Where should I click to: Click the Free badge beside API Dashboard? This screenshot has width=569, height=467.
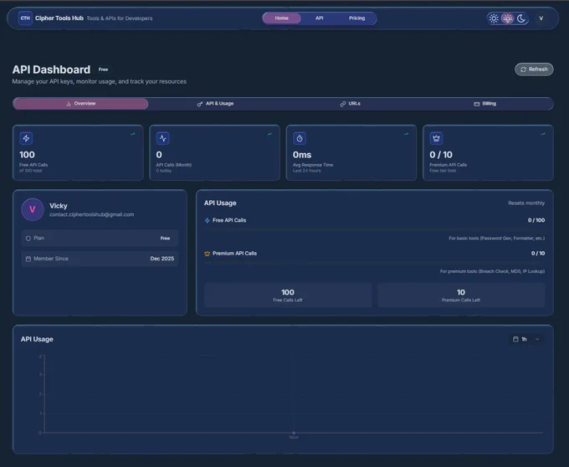click(x=104, y=69)
